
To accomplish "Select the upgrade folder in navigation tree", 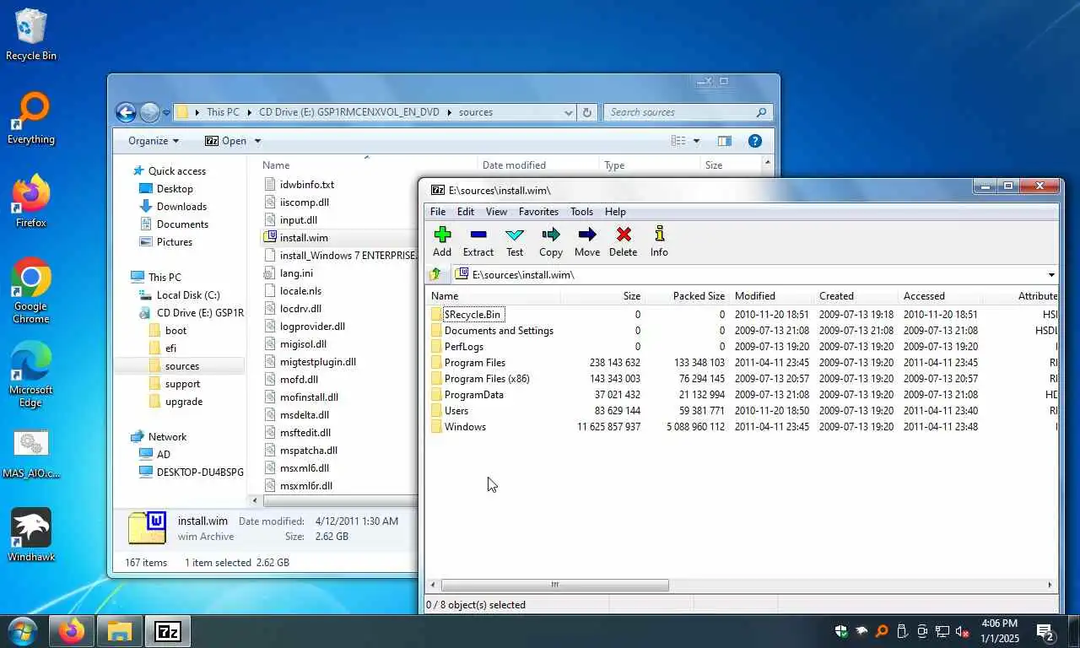I will (x=183, y=402).
